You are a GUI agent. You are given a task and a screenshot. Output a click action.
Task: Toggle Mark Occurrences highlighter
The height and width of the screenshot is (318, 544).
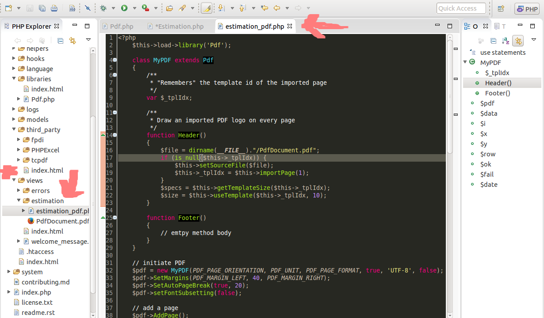click(x=207, y=8)
